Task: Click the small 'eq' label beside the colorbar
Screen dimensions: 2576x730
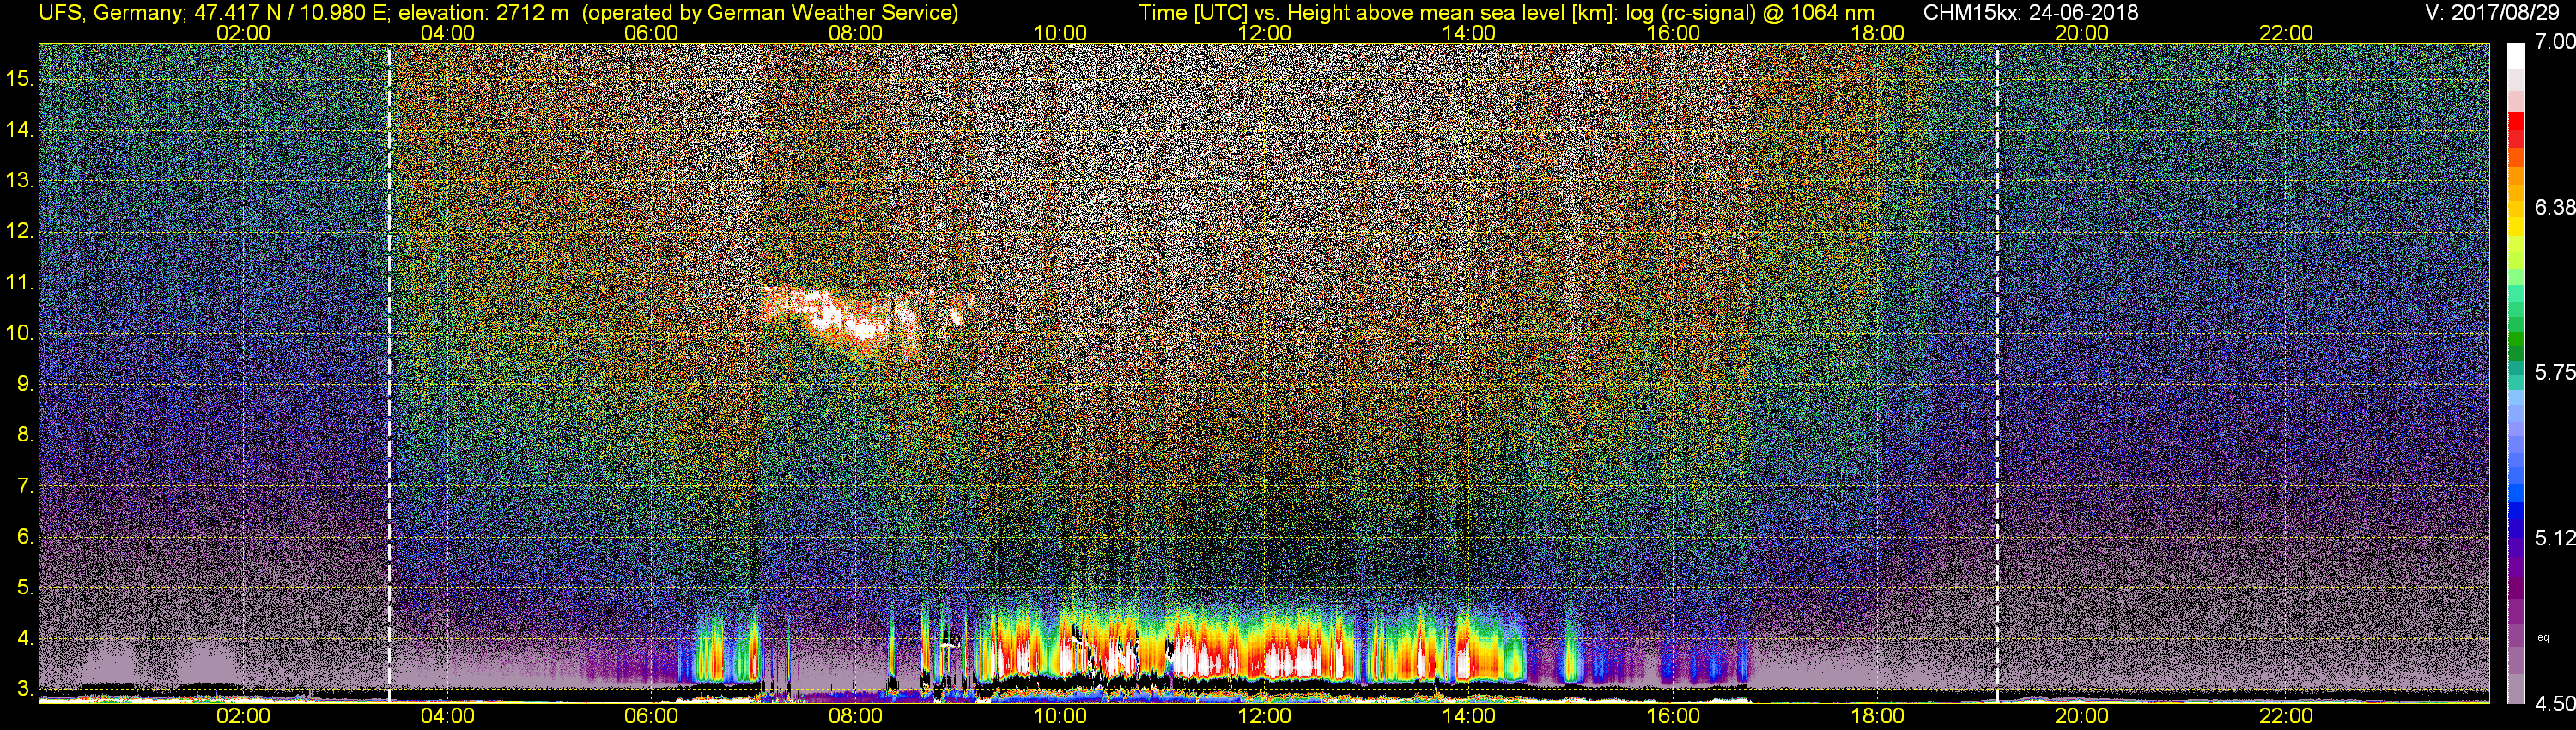Action: pos(2543,637)
